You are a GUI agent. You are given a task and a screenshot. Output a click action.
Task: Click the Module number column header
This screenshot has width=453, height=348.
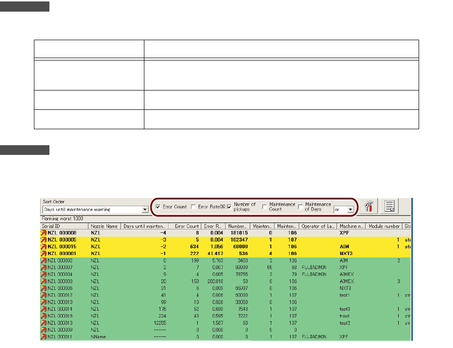[x=383, y=226]
